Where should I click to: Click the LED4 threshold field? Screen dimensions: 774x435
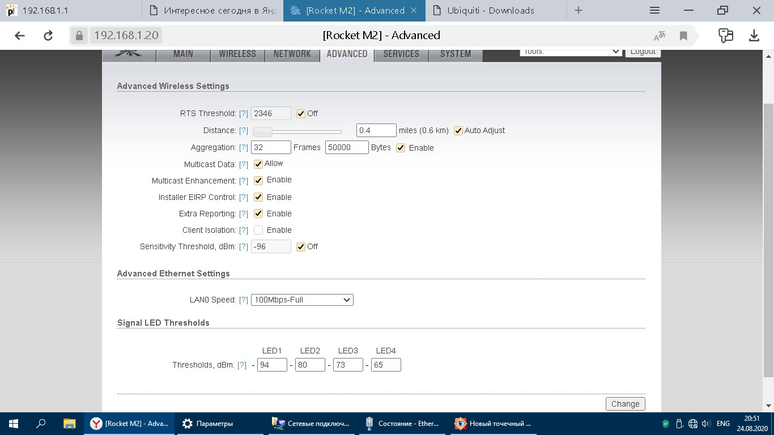point(386,365)
